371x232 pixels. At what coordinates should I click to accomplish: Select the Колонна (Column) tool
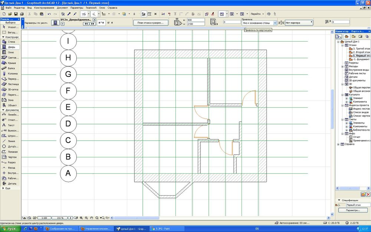10,73
